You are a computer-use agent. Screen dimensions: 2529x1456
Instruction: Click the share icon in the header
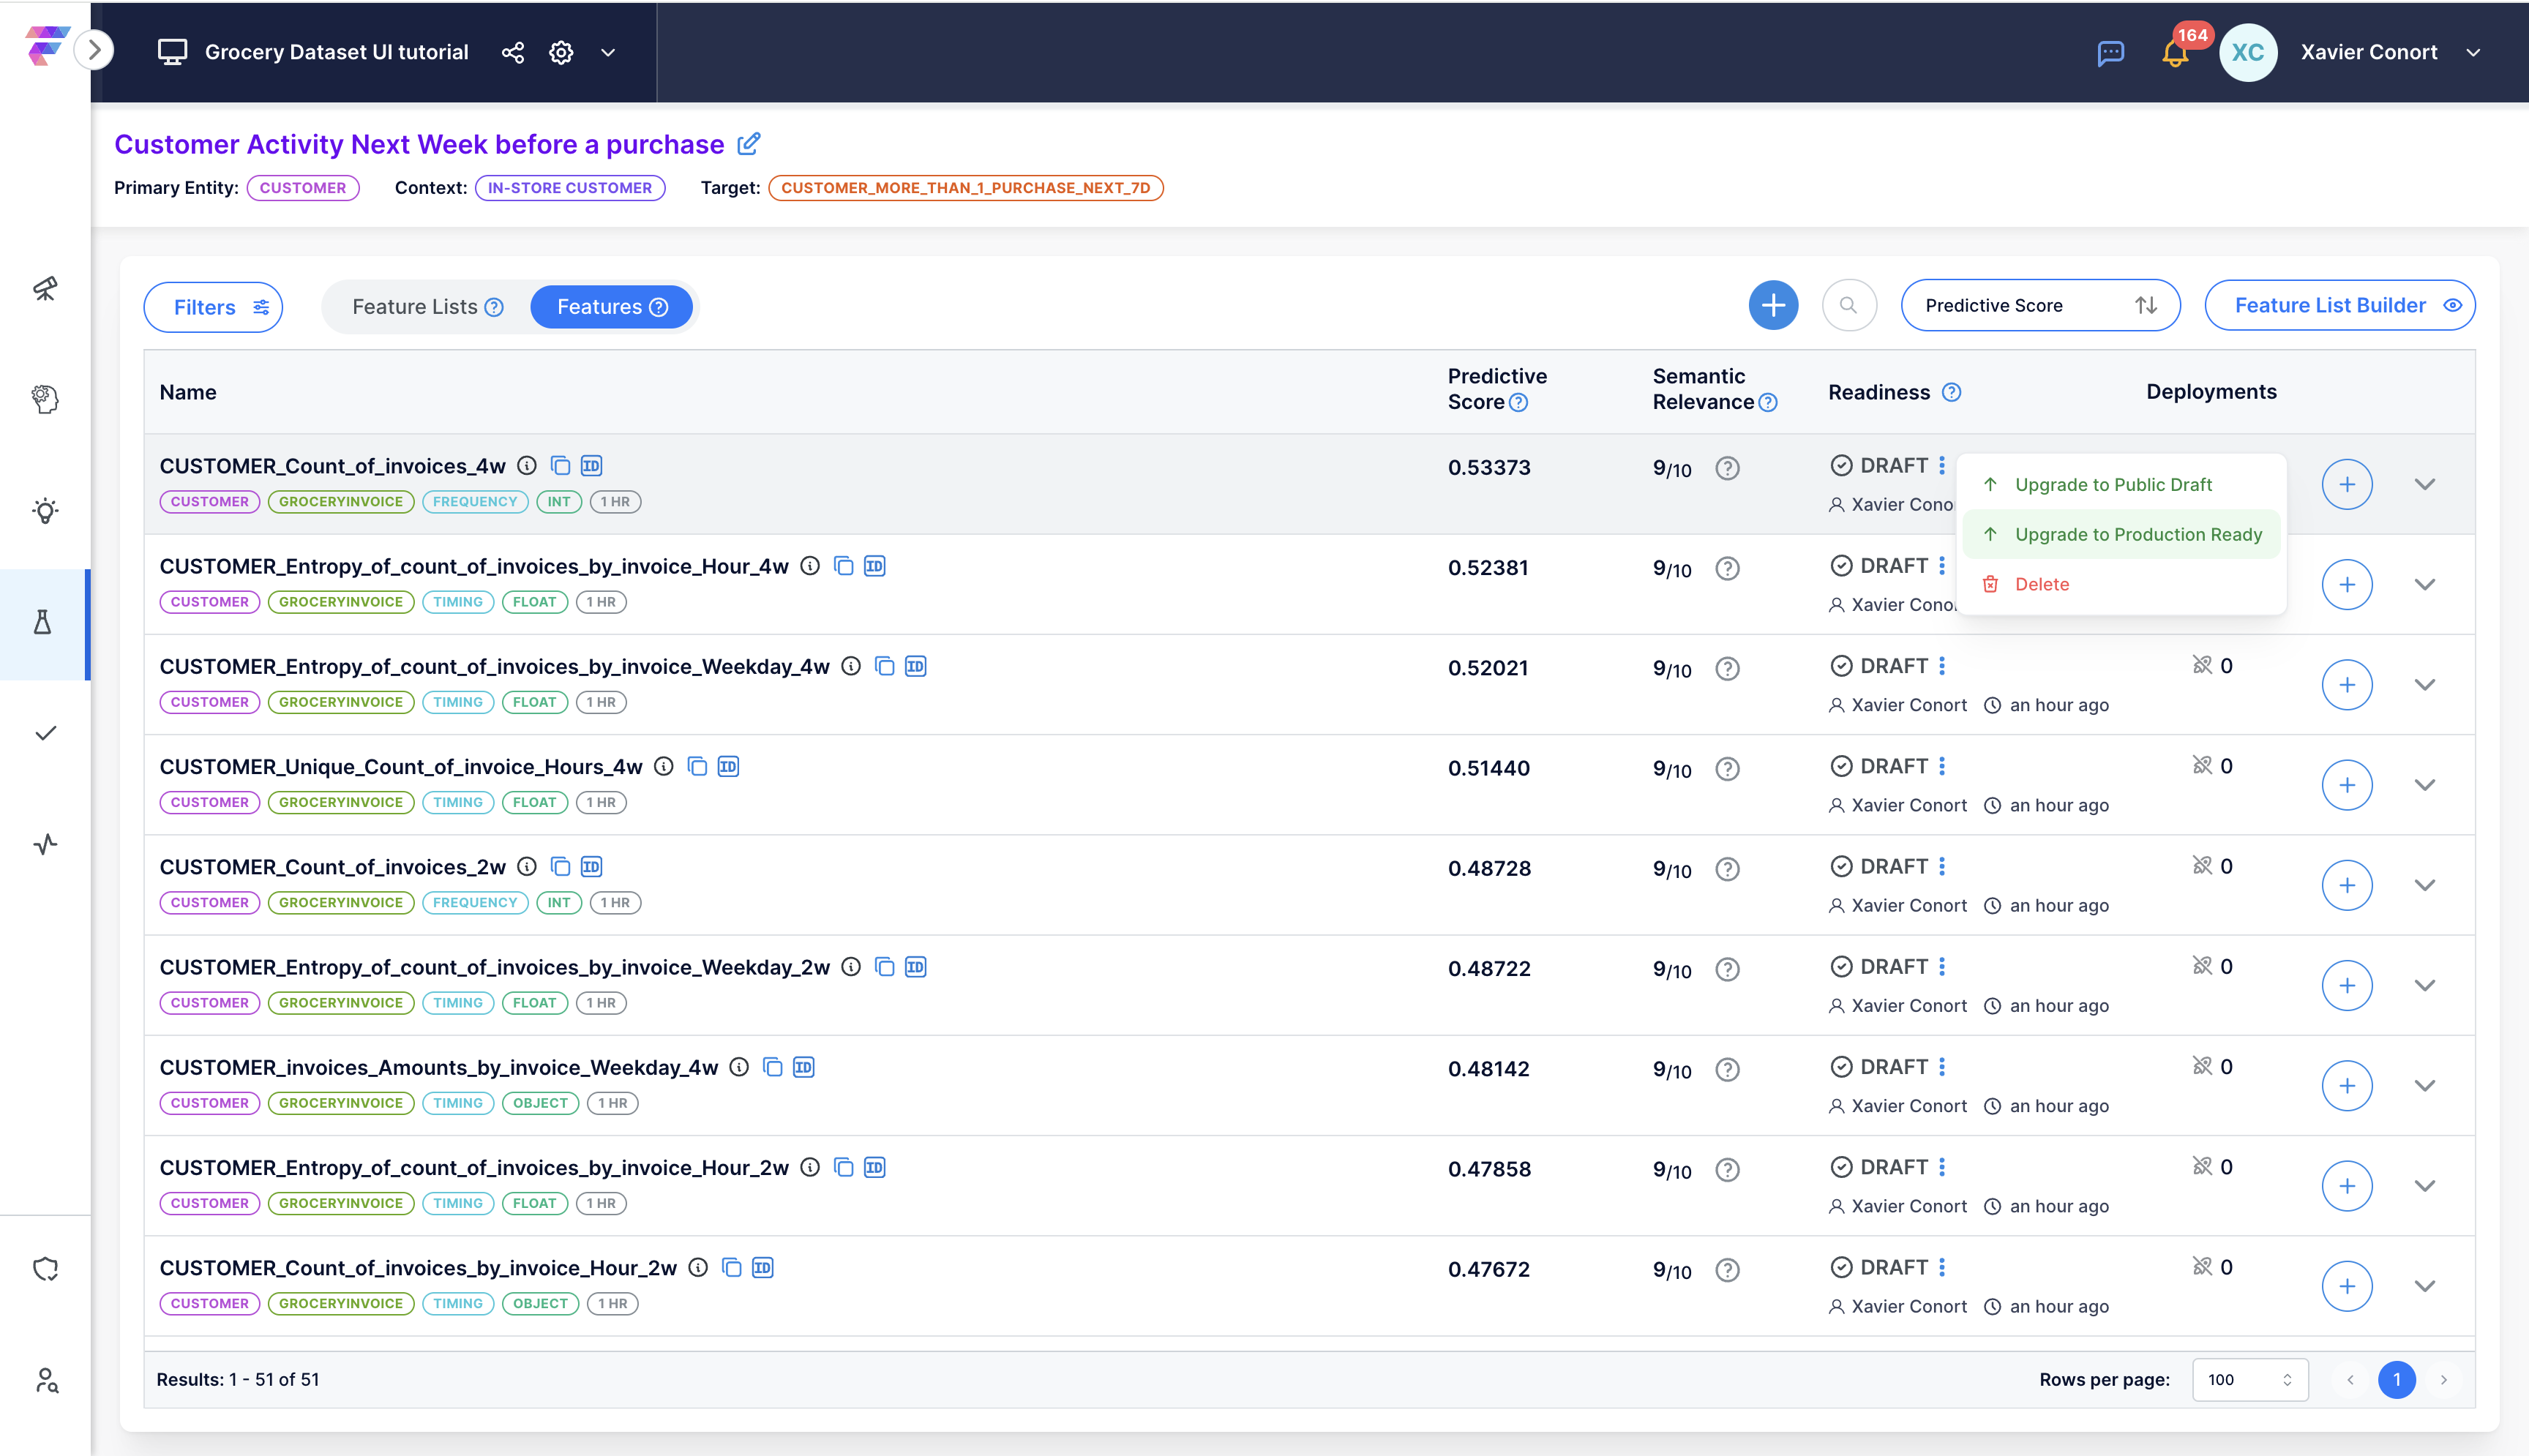[x=513, y=53]
